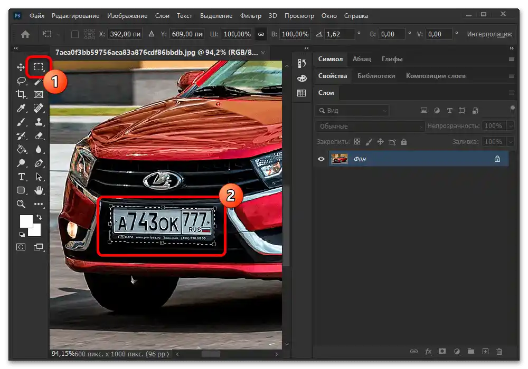Select the Lasso tool
The image size is (528, 369).
[22, 81]
